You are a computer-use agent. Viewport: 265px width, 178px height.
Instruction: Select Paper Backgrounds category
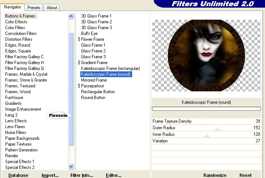pyautogui.click(x=23, y=138)
